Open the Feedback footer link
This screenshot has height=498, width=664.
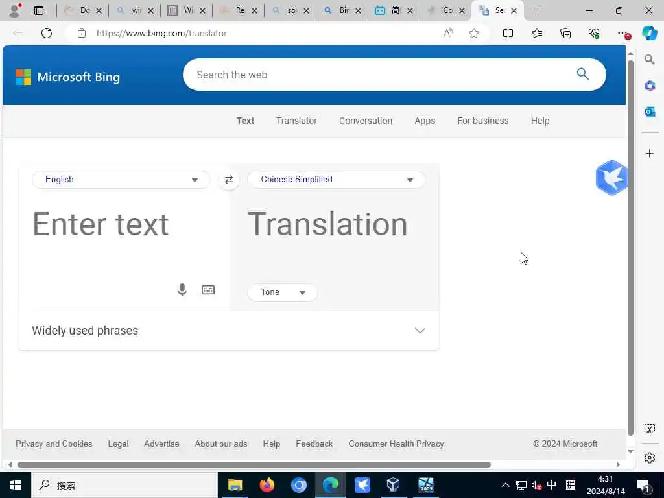pos(314,444)
